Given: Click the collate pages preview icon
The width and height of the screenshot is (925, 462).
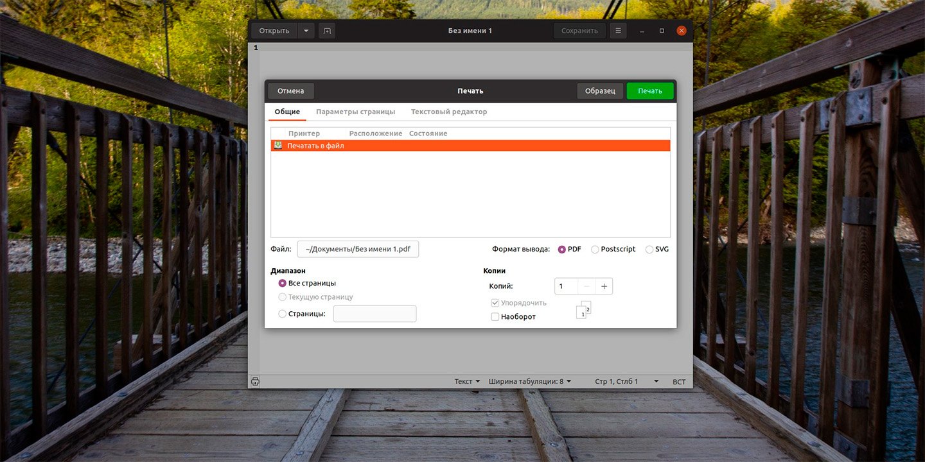Looking at the screenshot, I should (x=583, y=310).
